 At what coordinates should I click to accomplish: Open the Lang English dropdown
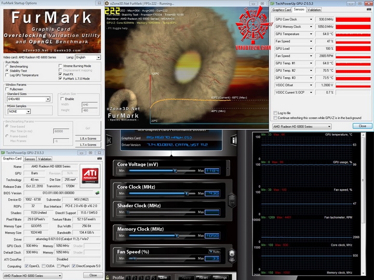tap(98, 58)
